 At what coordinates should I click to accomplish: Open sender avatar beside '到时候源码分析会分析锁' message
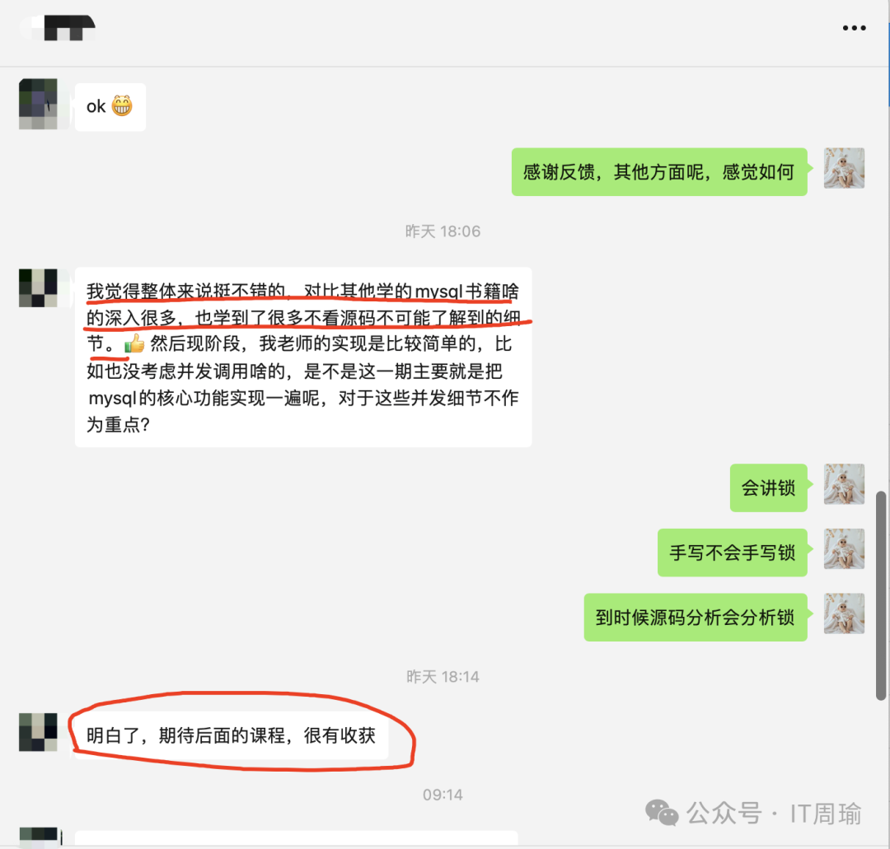[844, 613]
